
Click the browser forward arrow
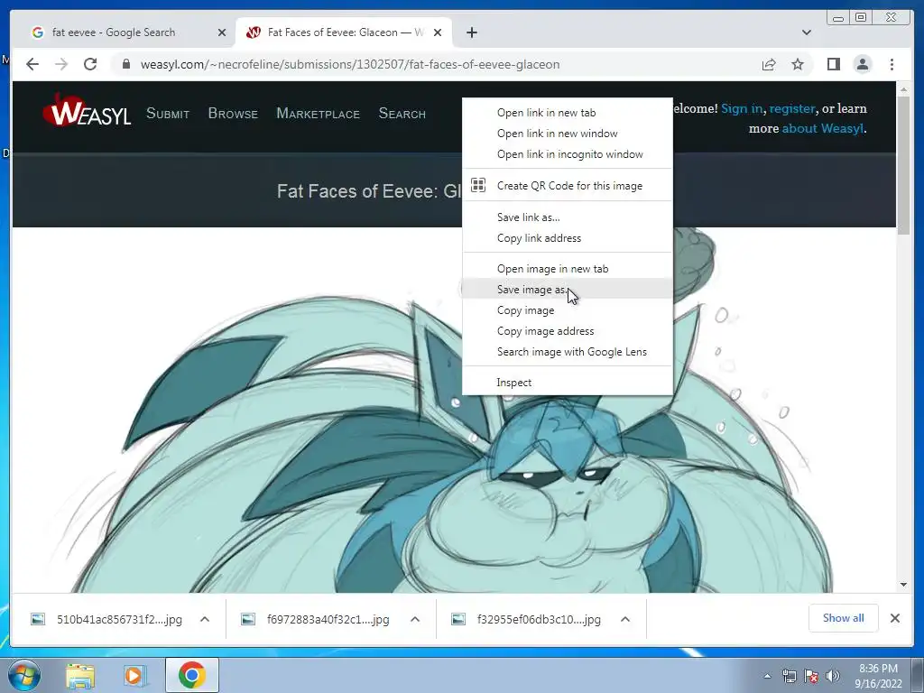[61, 64]
